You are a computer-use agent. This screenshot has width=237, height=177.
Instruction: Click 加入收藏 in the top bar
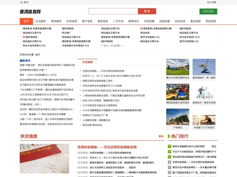click(x=212, y=2)
